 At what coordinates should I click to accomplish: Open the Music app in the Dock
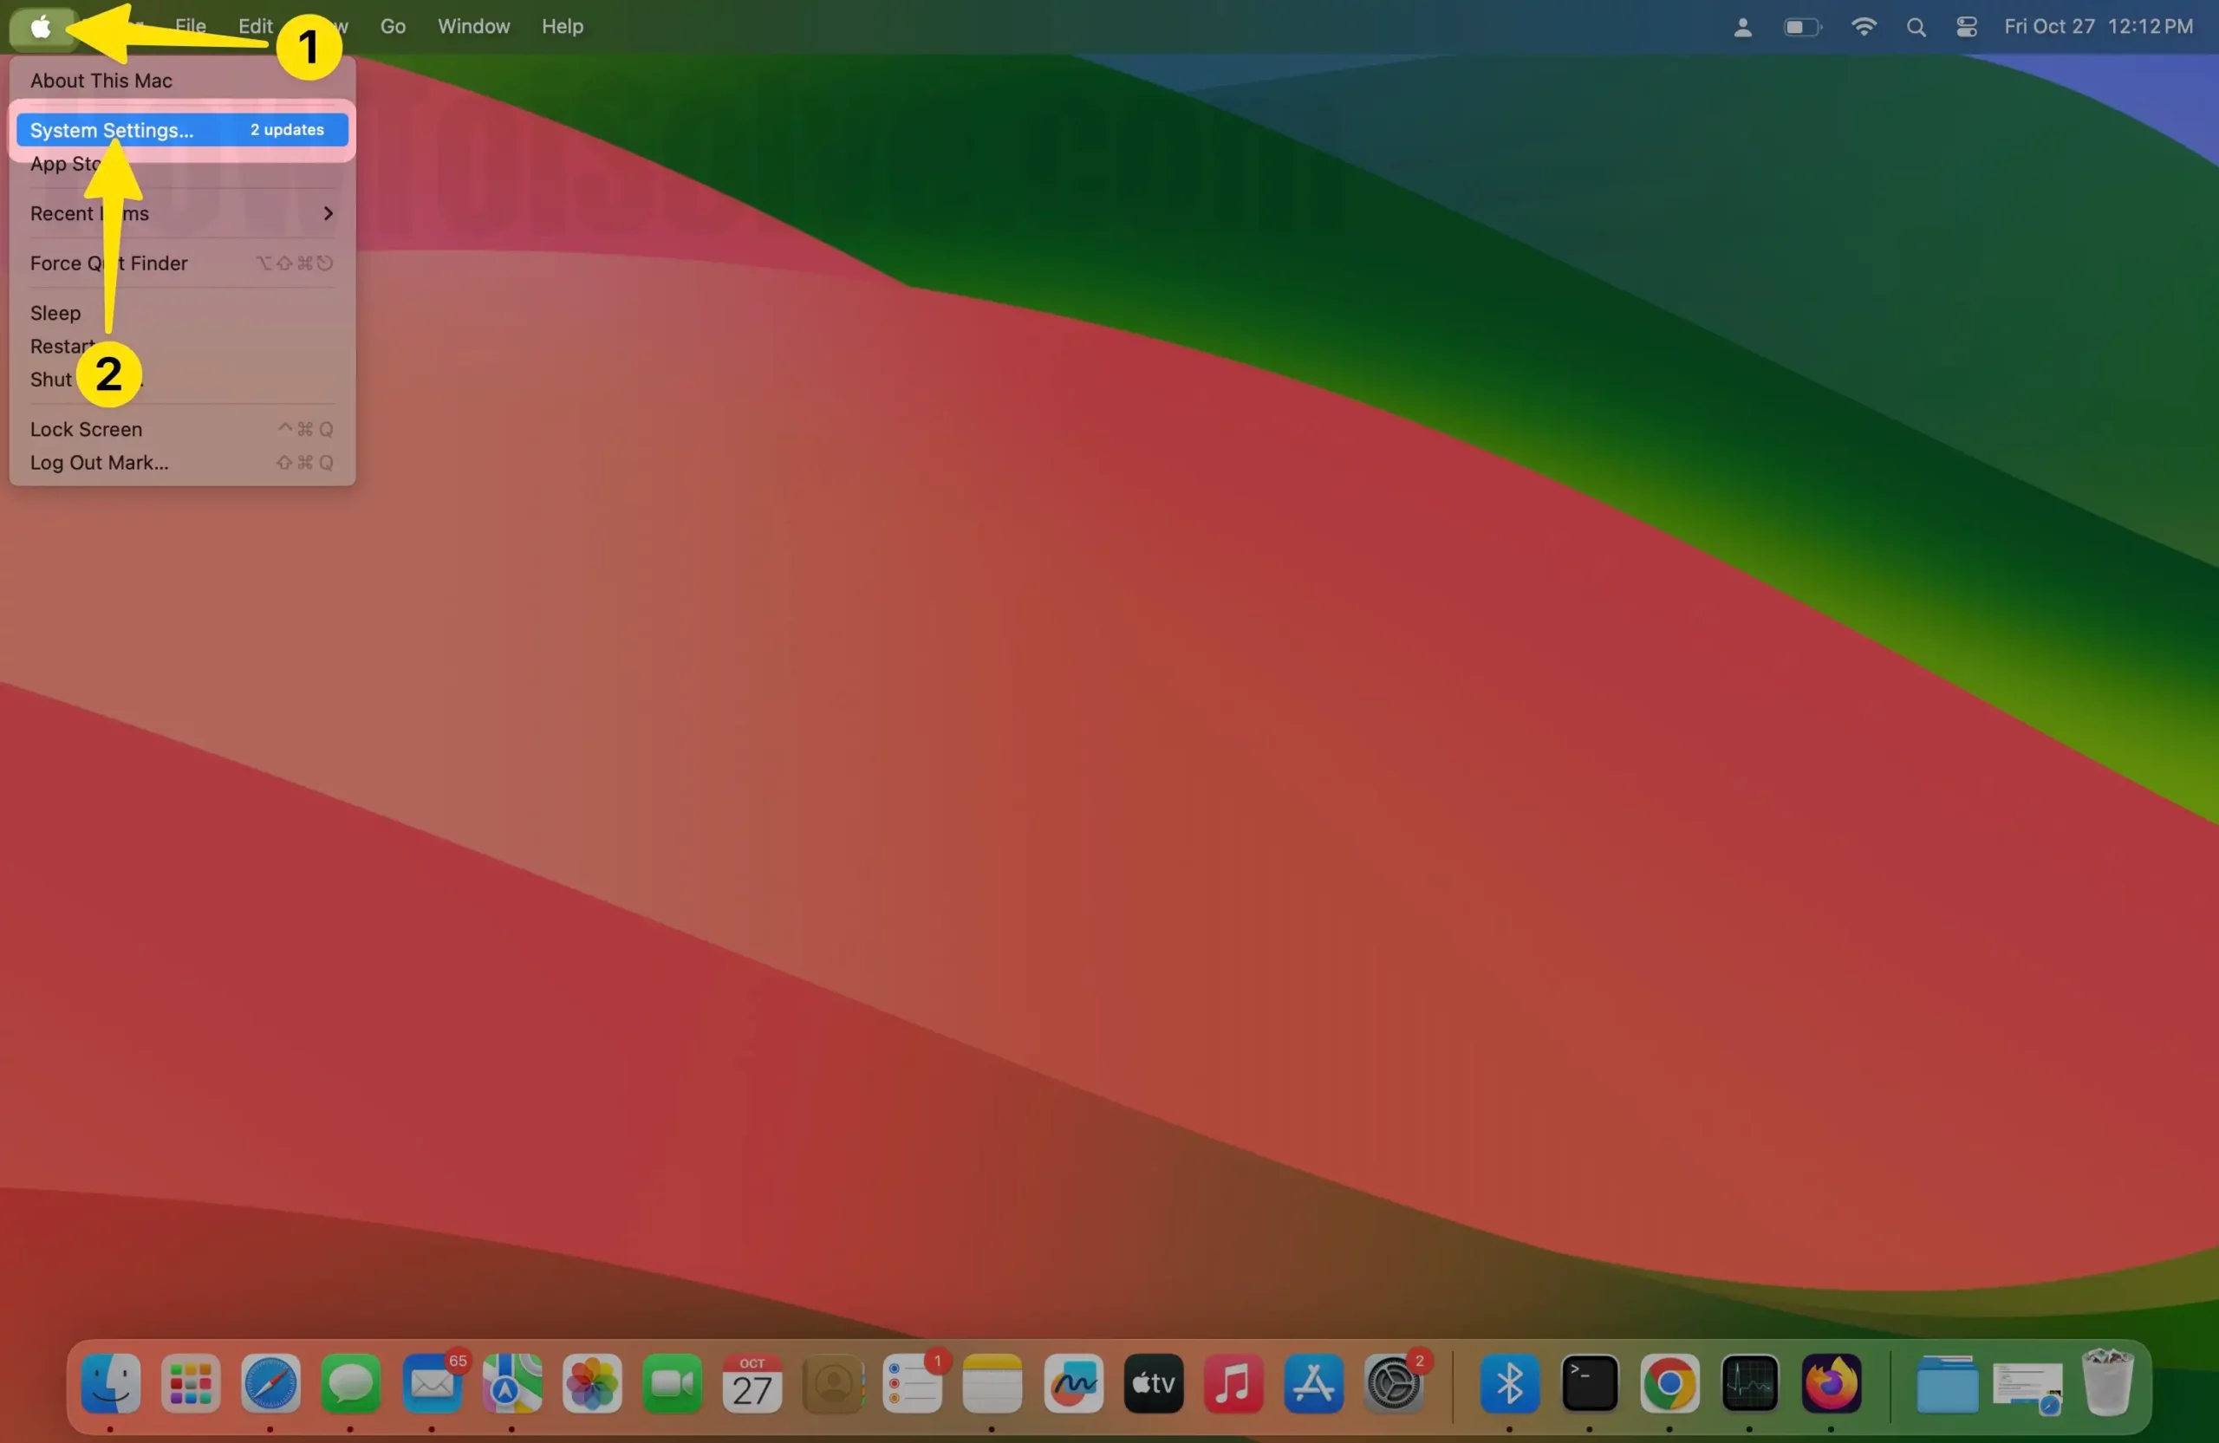pos(1233,1383)
